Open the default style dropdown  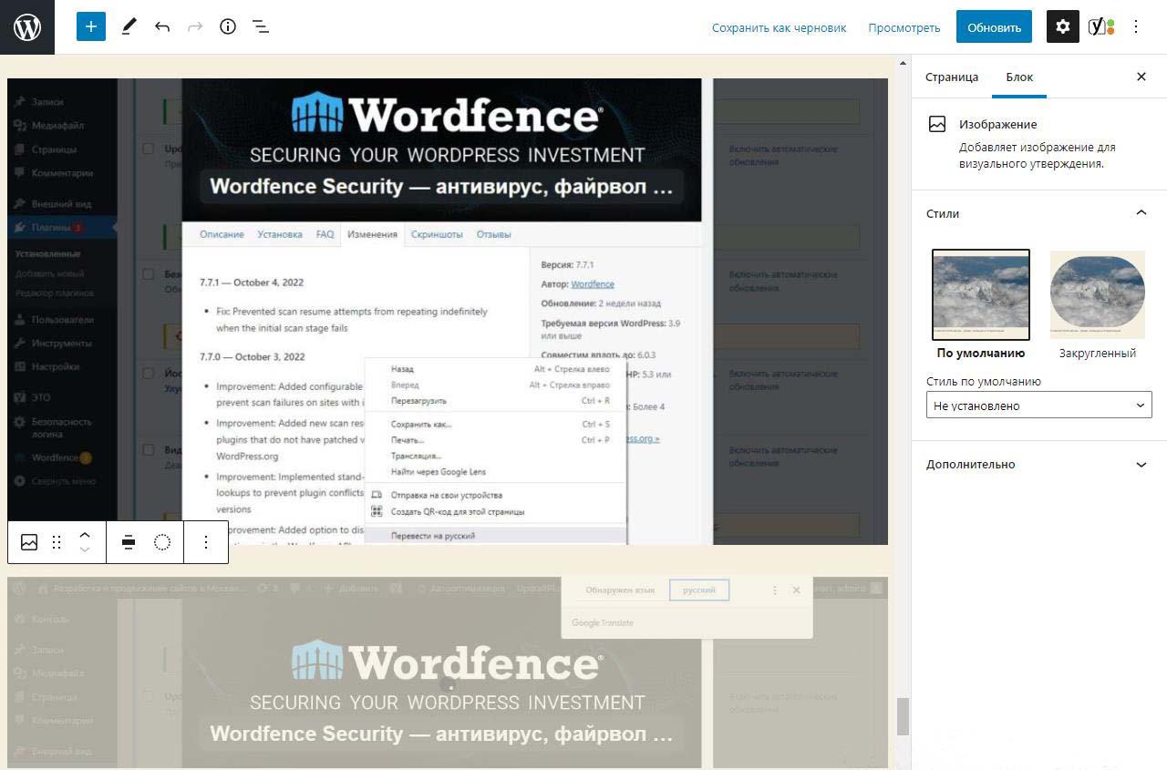coord(1038,406)
